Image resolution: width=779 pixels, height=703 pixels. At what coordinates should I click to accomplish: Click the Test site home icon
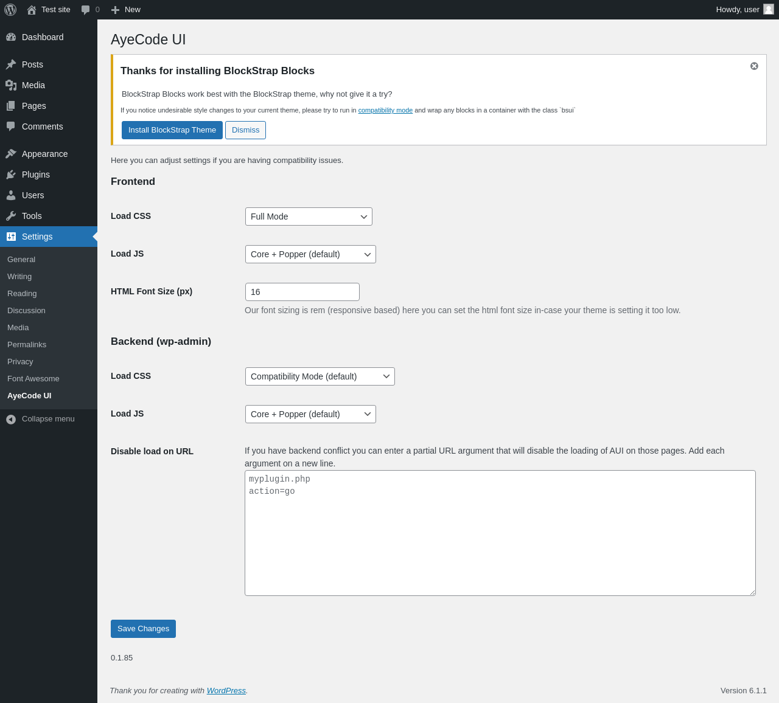pyautogui.click(x=32, y=10)
